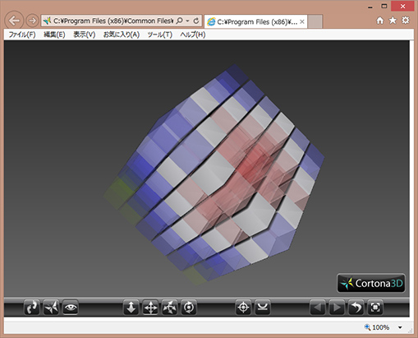Screen dimensions: 418x338
Task: Open the 表示(V) menu
Action: tap(85, 35)
